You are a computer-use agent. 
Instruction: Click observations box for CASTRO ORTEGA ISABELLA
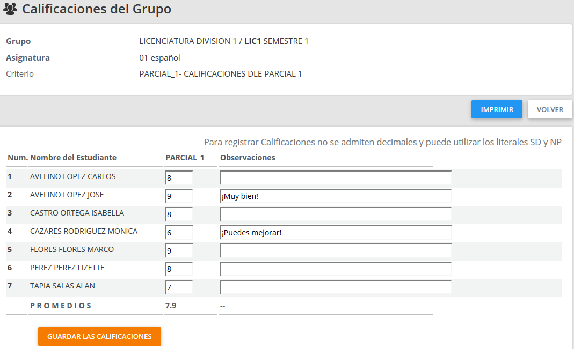pos(336,214)
